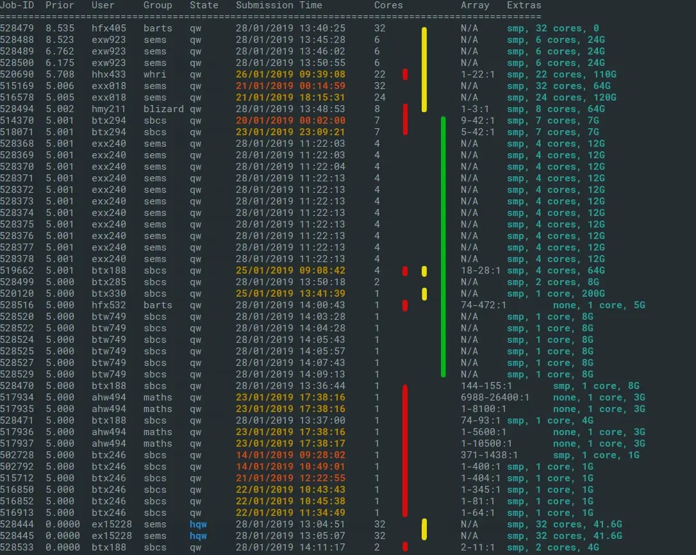Click the Cores column header
Screen dimensions: 696x555
388,5
